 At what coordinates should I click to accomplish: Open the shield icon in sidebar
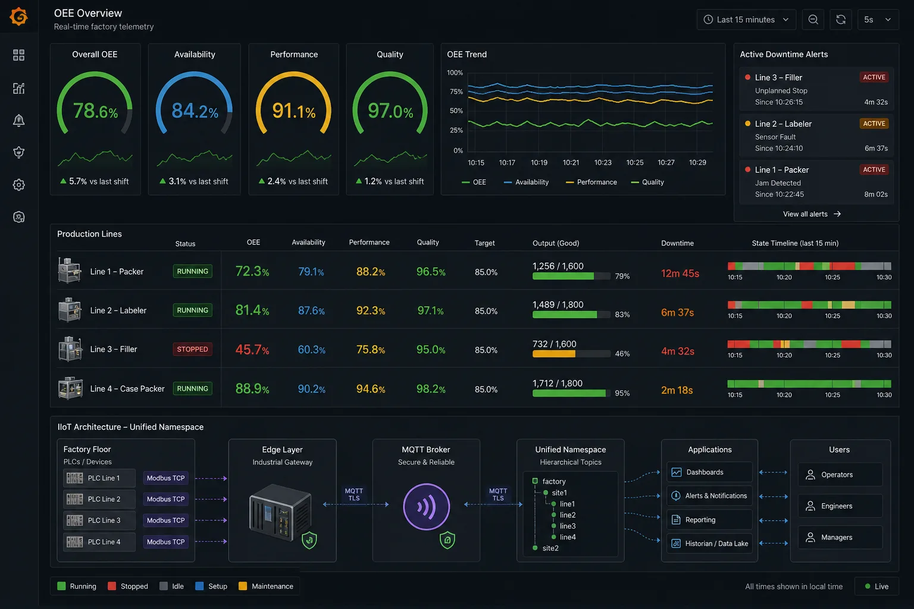click(19, 152)
